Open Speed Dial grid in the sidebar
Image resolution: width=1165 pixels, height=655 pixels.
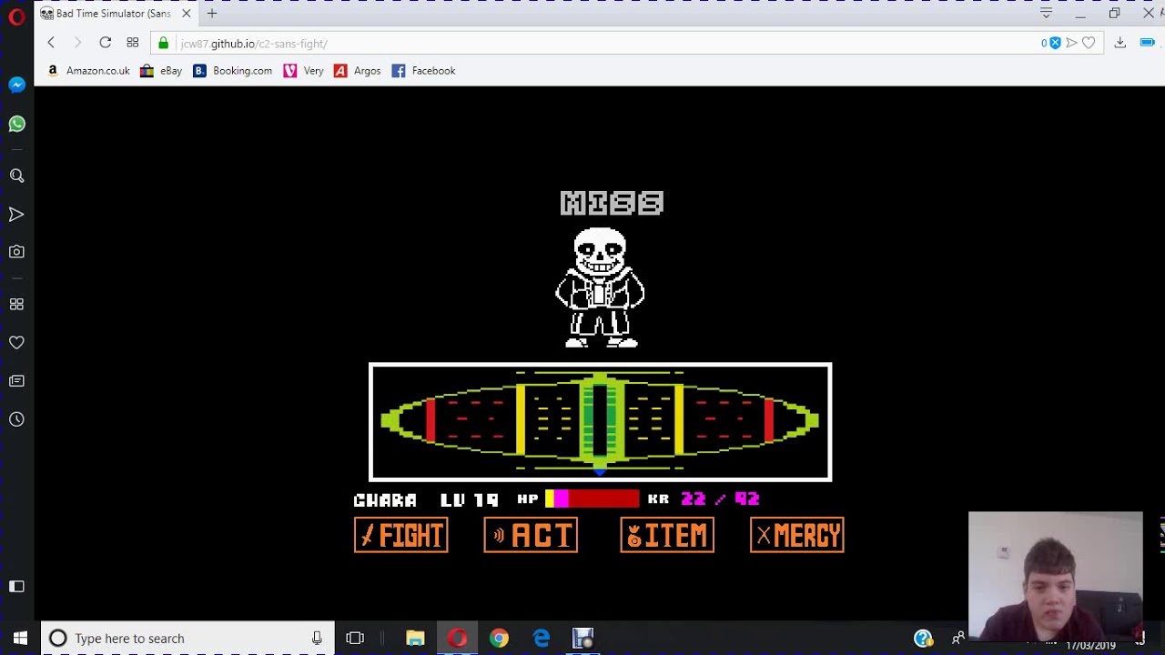(16, 305)
